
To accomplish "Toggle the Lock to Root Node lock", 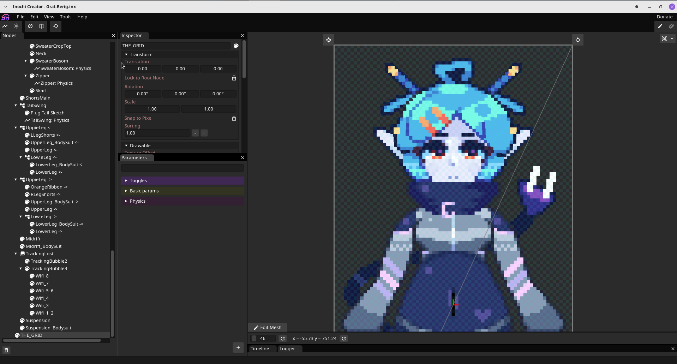I will [x=234, y=78].
